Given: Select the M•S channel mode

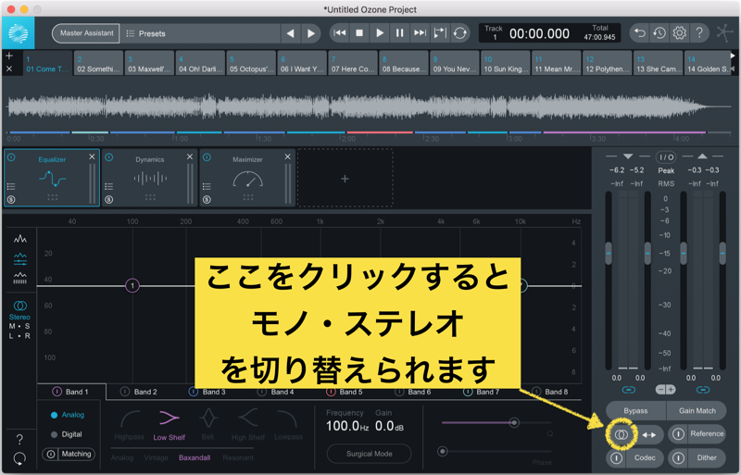Looking at the screenshot, I should (x=19, y=326).
